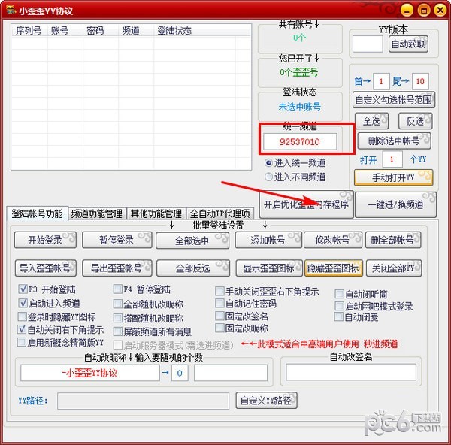The width and height of the screenshot is (451, 445).
Task: Click 导出歪歪帐号 button
Action: pyautogui.click(x=117, y=268)
